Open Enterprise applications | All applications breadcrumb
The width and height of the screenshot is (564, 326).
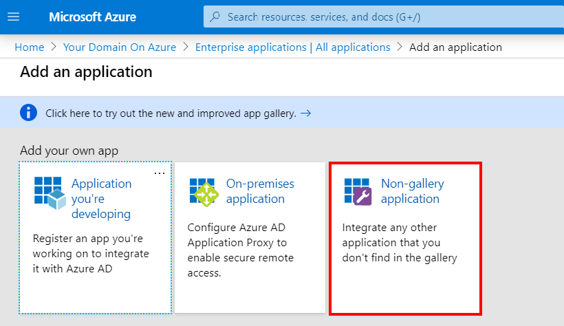(292, 47)
